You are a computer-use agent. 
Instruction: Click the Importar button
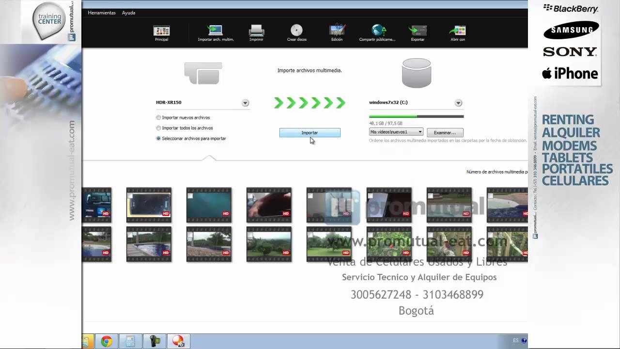(x=310, y=133)
